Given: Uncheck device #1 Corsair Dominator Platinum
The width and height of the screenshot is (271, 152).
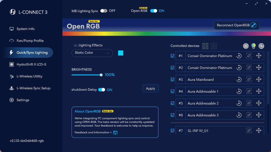Looking at the screenshot, I should tap(173, 56).
